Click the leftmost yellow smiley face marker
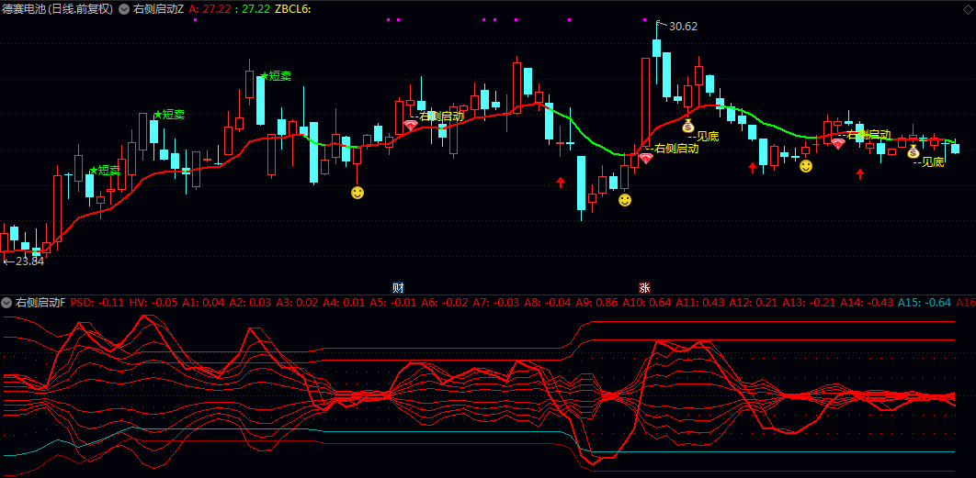 357,193
